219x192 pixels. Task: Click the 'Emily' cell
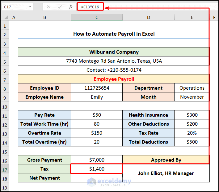[x=97, y=97]
